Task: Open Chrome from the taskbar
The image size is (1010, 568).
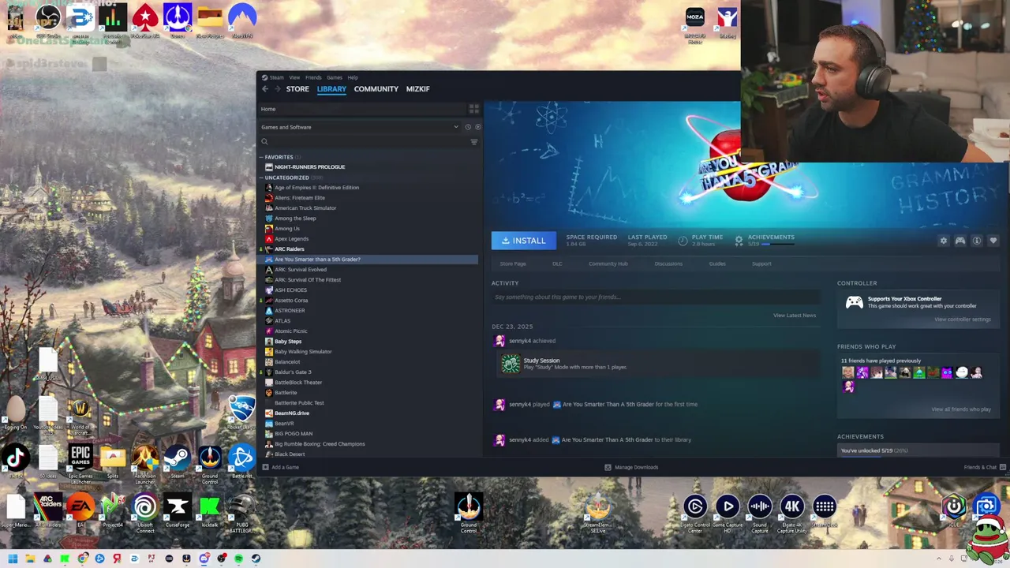Action: [x=82, y=559]
